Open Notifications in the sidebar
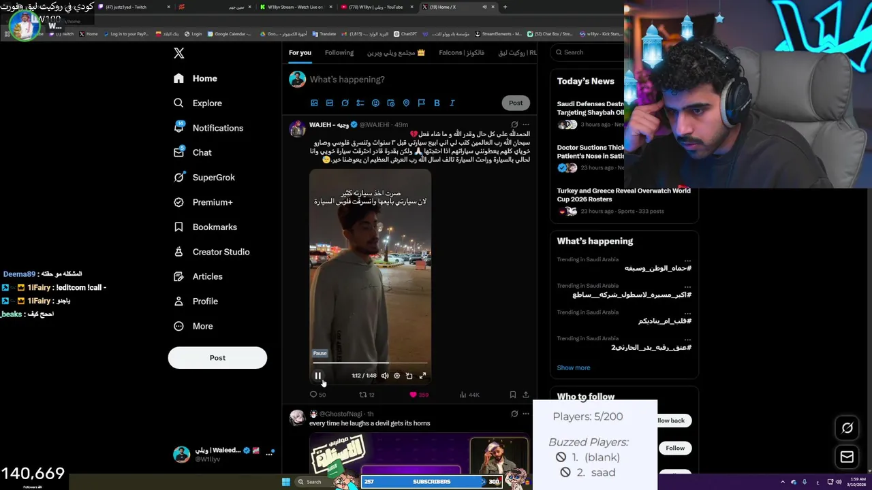872x490 pixels. tap(208, 128)
